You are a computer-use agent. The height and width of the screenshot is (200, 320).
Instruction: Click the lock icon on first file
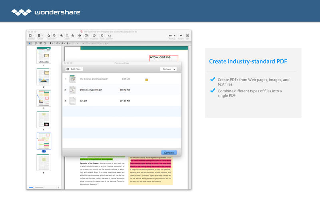point(146,79)
